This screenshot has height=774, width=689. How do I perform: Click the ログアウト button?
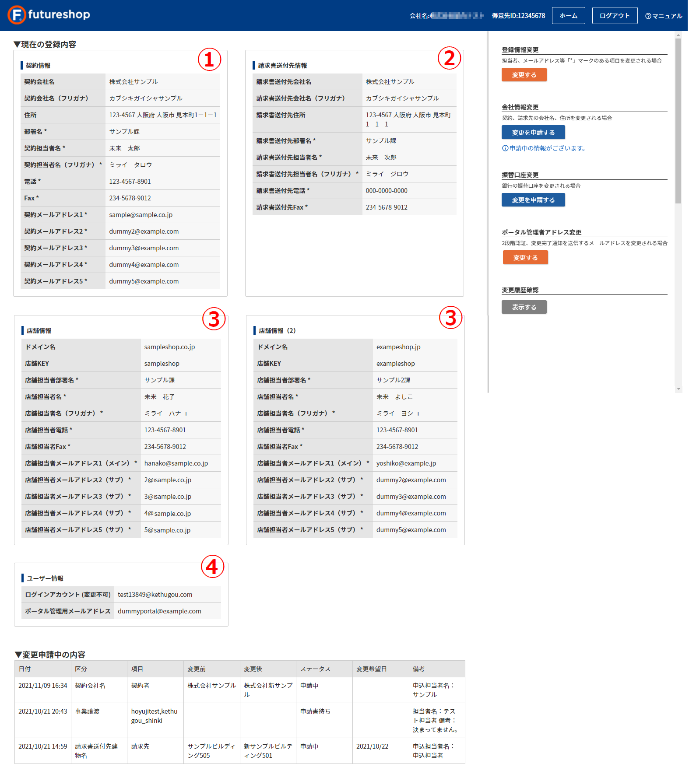615,15
